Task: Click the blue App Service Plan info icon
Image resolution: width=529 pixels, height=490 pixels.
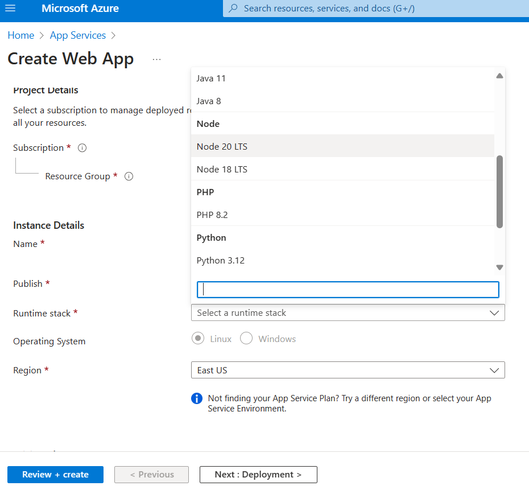Action: click(x=197, y=398)
